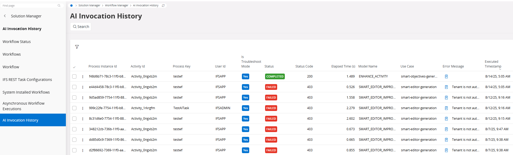Open Asynchronous Workflow Executions
513x155 pixels.
(x=23, y=106)
